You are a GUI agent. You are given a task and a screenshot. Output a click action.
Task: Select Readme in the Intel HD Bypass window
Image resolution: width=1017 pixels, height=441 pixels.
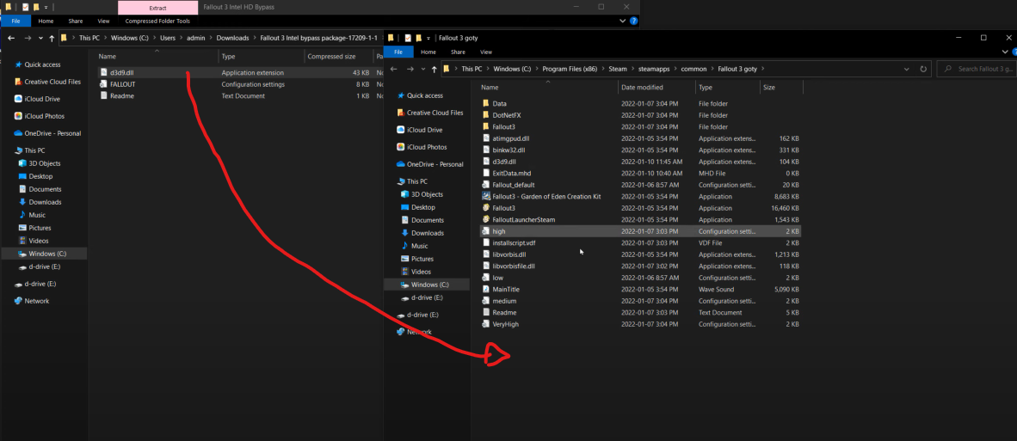[x=122, y=95]
